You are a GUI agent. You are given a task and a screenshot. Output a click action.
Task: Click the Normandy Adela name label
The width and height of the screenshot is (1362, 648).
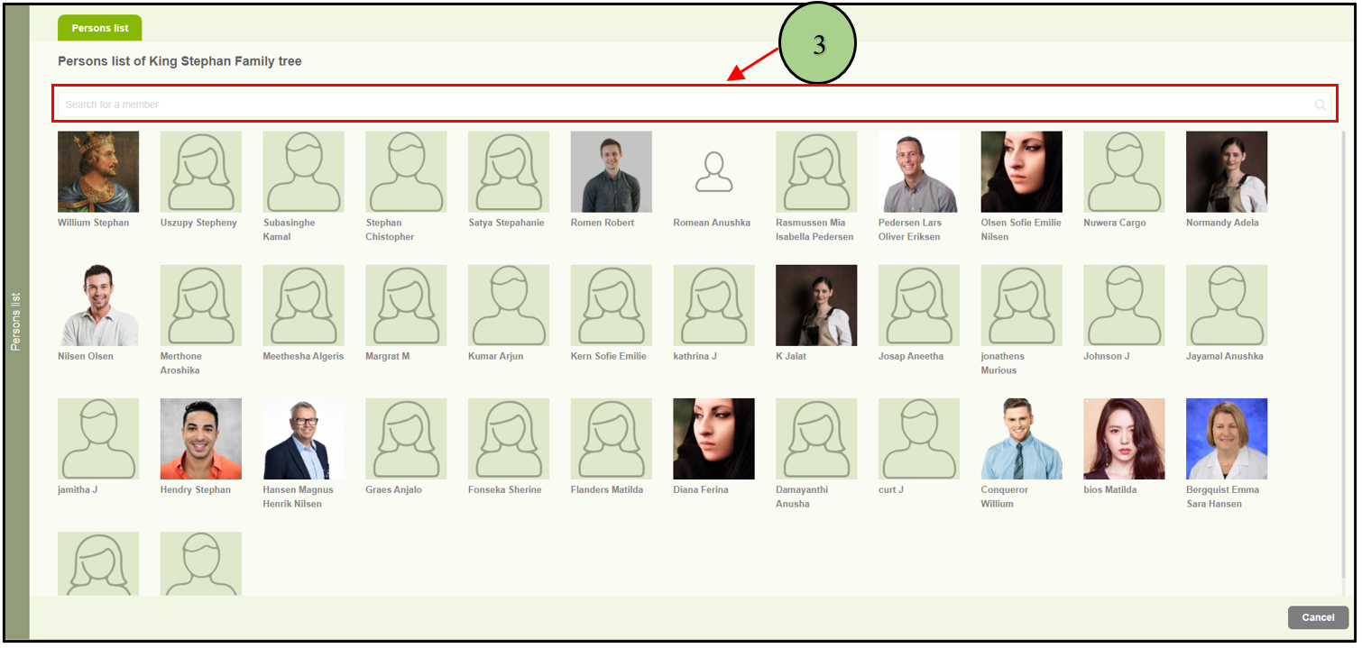tap(1222, 223)
